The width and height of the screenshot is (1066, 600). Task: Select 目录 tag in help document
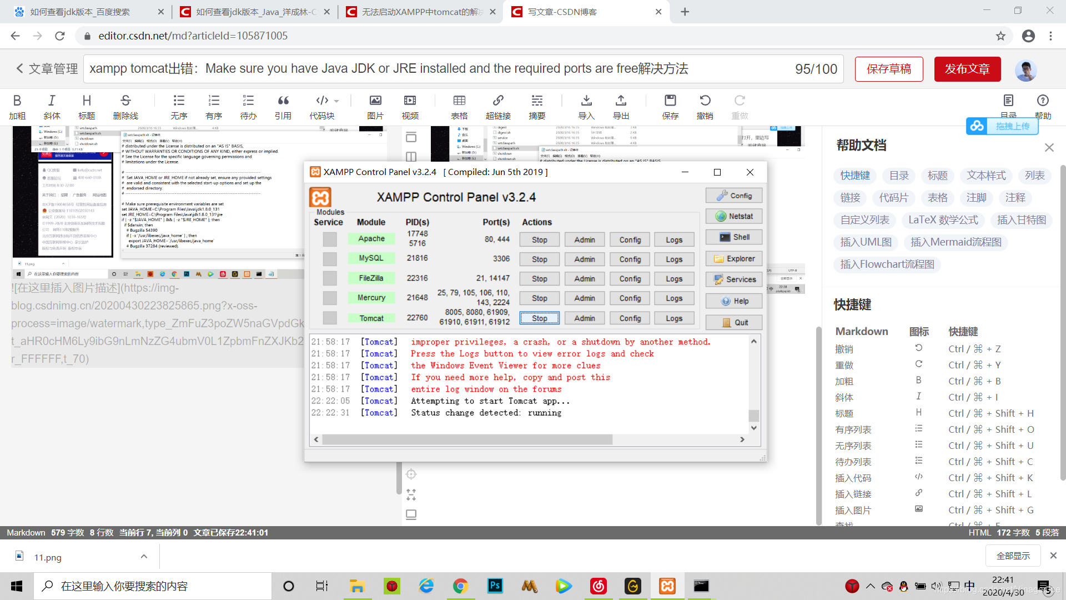[899, 176]
